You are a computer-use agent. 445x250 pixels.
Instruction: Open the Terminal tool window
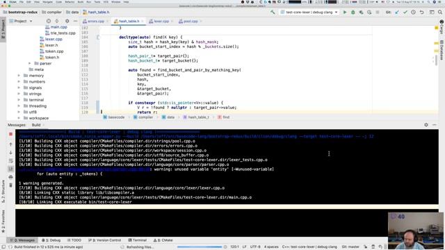click(x=138, y=240)
